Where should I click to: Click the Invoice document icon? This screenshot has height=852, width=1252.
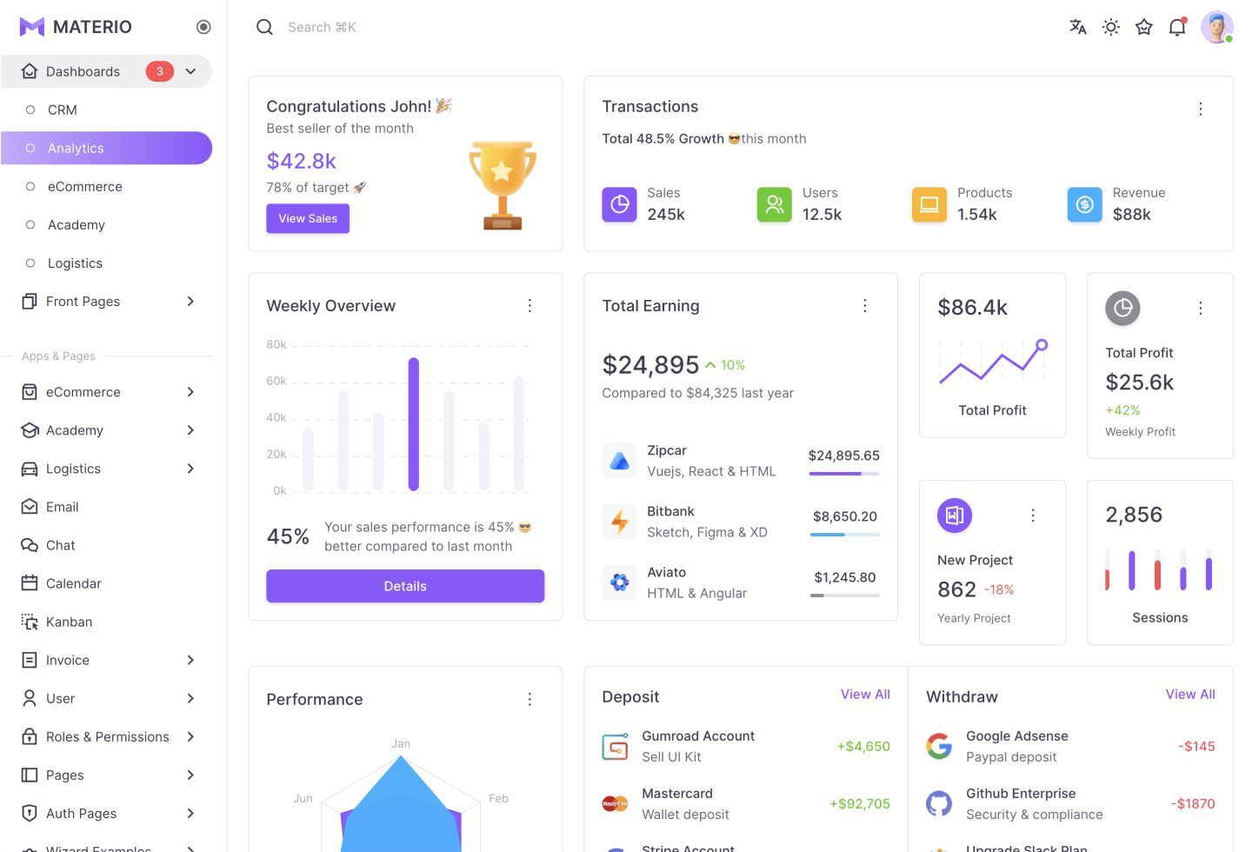(30, 660)
